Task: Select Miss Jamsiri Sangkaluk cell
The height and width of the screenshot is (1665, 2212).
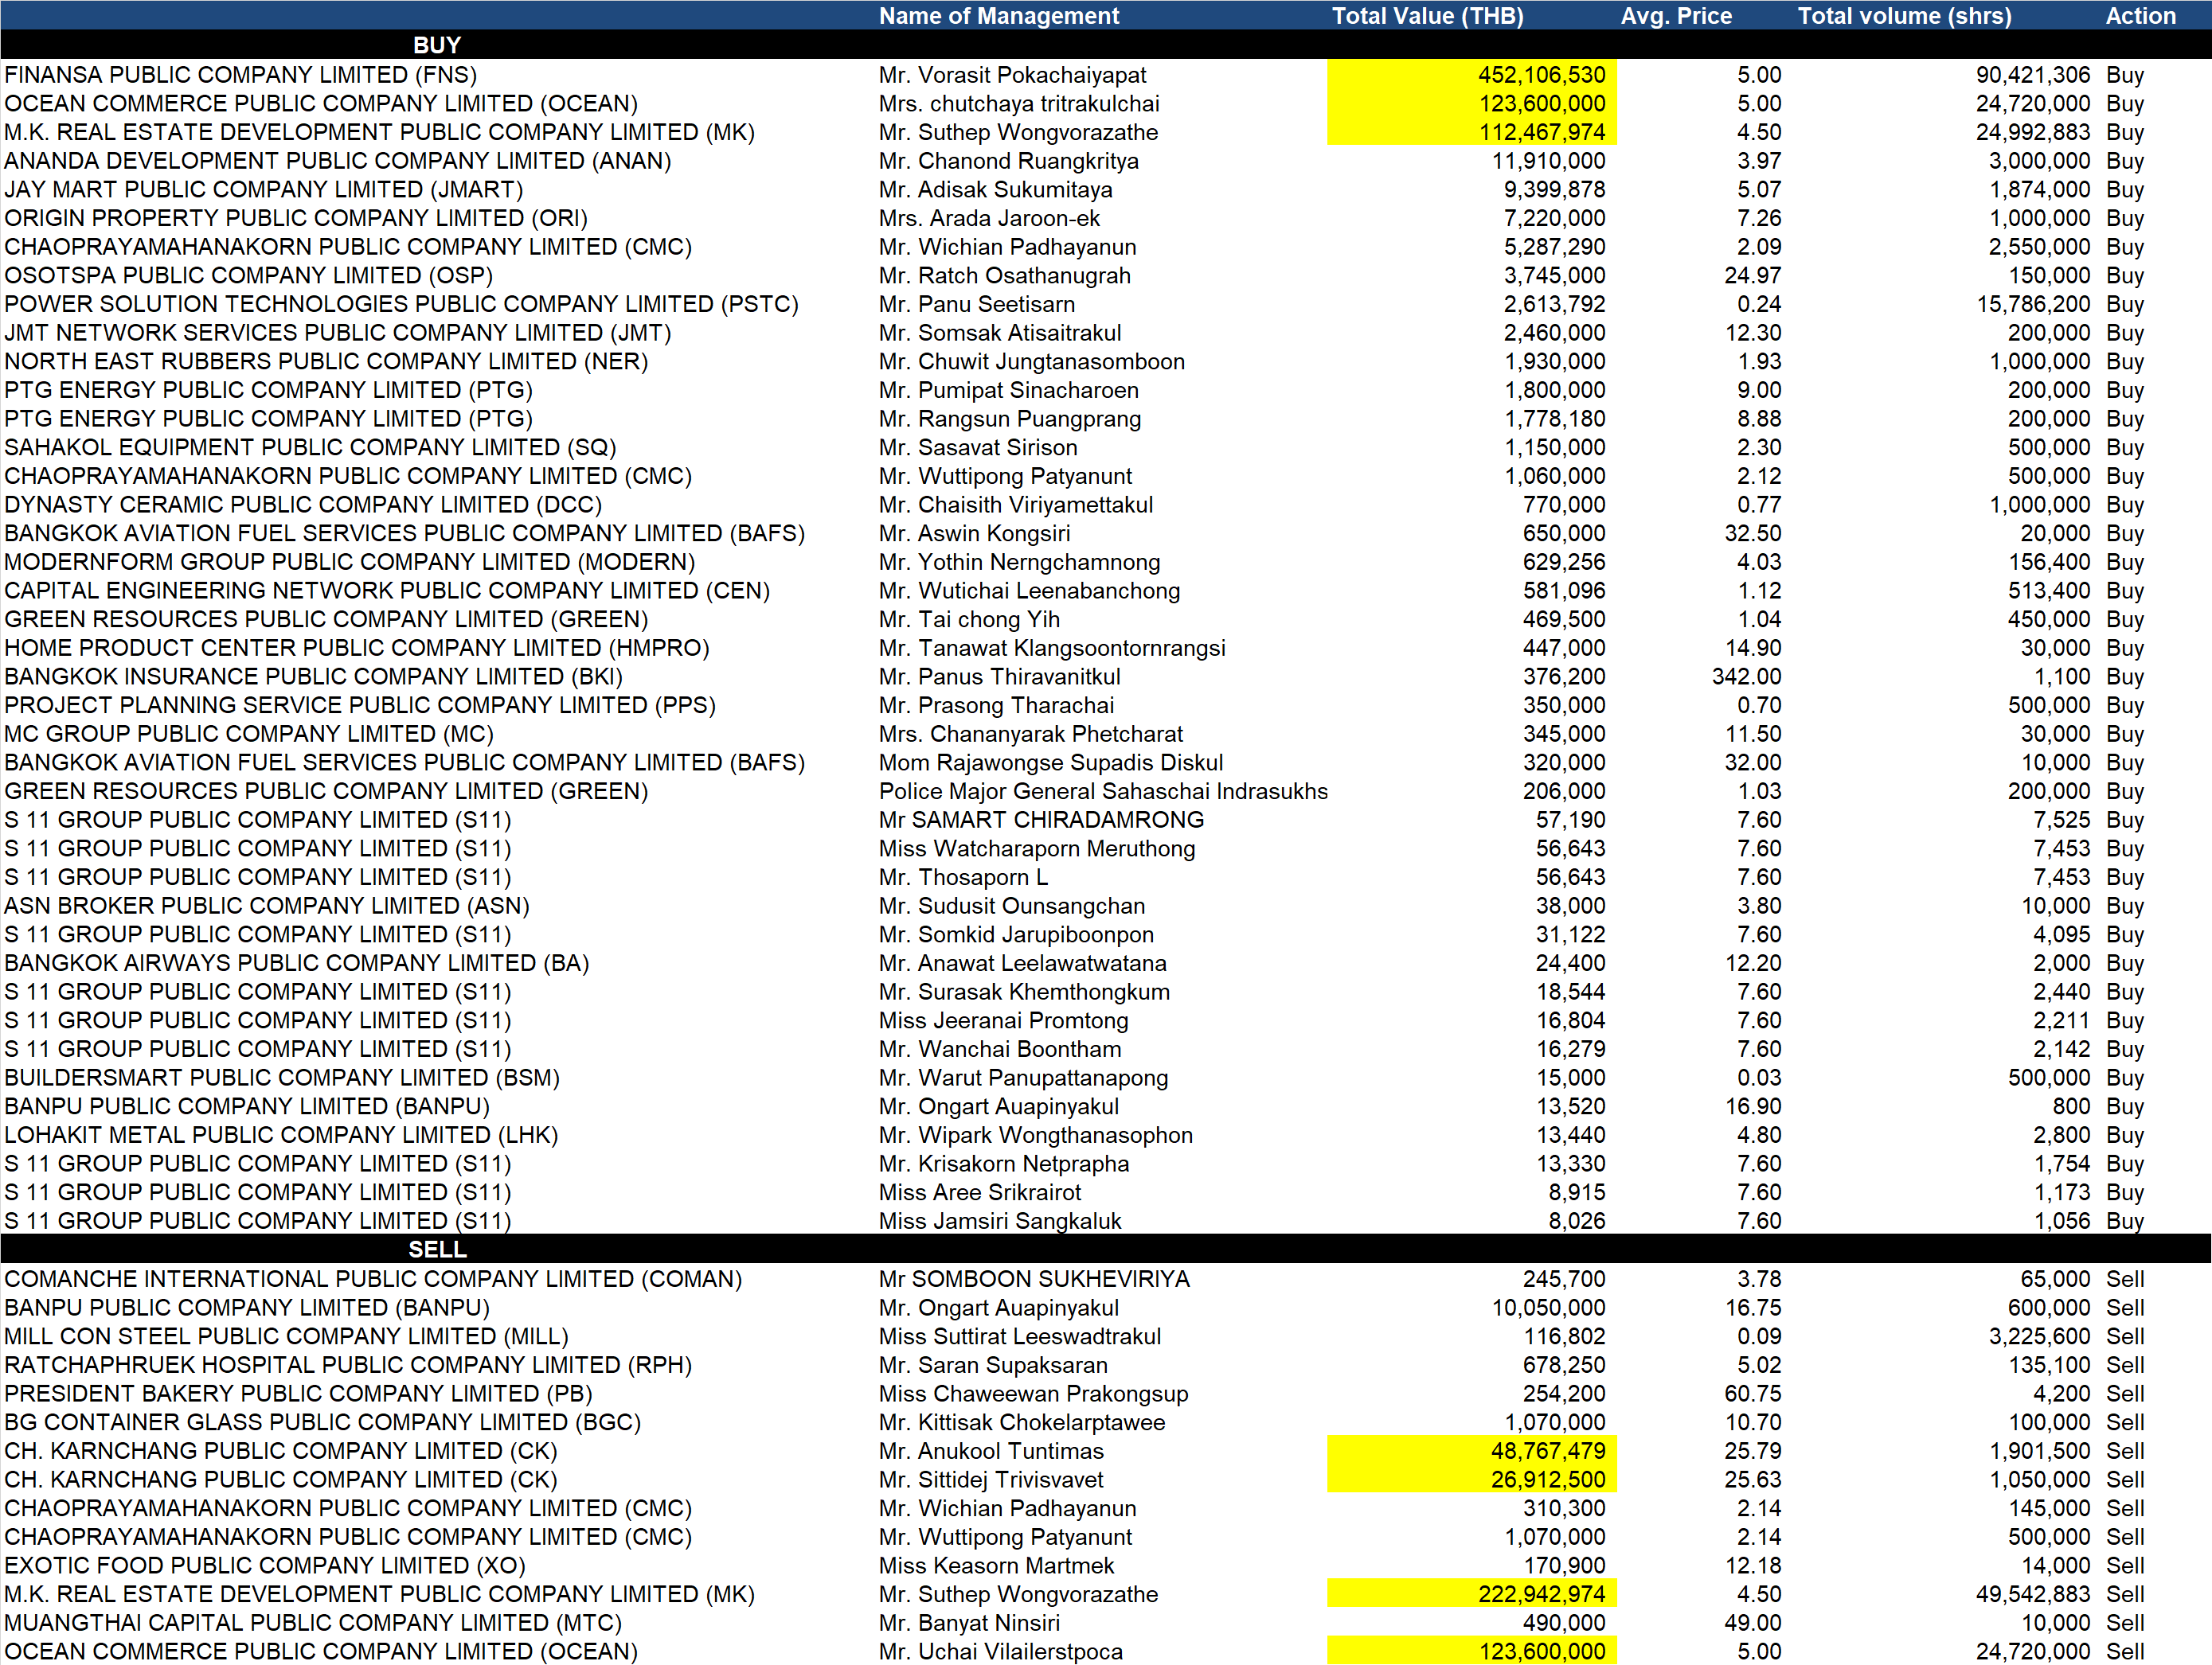Action: (x=1000, y=1221)
